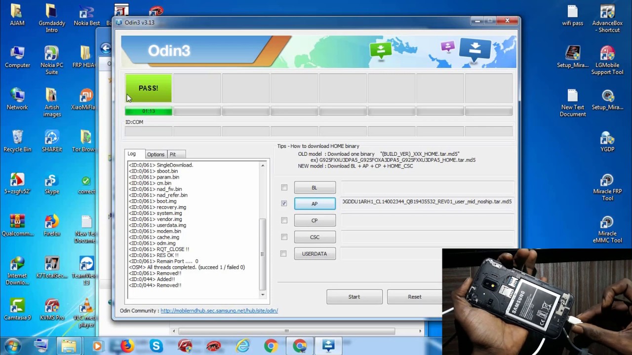The image size is (632, 355).
Task: Click the log scroll up arrow
Action: [x=263, y=165]
